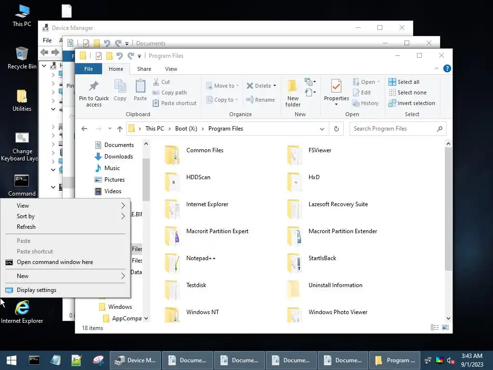This screenshot has width=493, height=370.
Task: Click Boot (X:) breadcrumb
Action: tap(186, 129)
